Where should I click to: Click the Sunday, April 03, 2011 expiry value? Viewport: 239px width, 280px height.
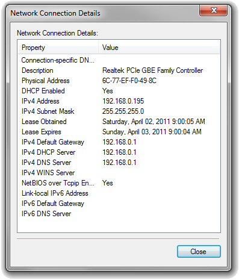click(x=152, y=132)
